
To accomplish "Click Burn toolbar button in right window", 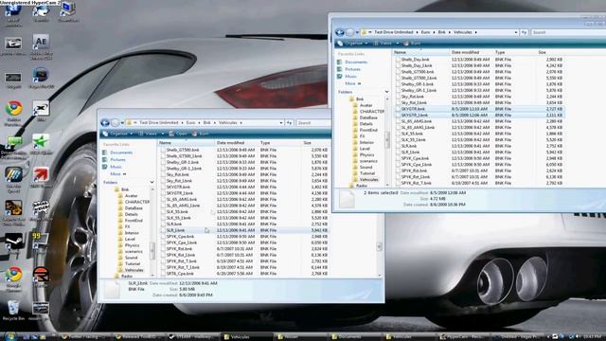I will (413, 44).
